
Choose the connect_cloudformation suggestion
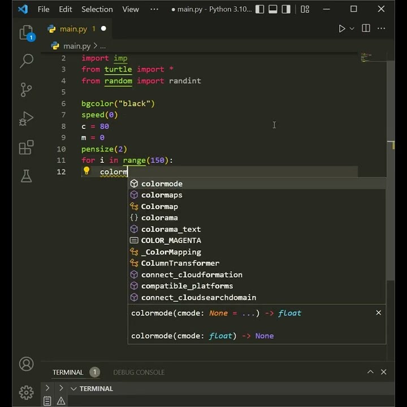[257, 274]
